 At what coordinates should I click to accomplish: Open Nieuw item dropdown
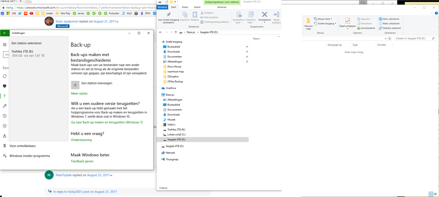click(323, 19)
